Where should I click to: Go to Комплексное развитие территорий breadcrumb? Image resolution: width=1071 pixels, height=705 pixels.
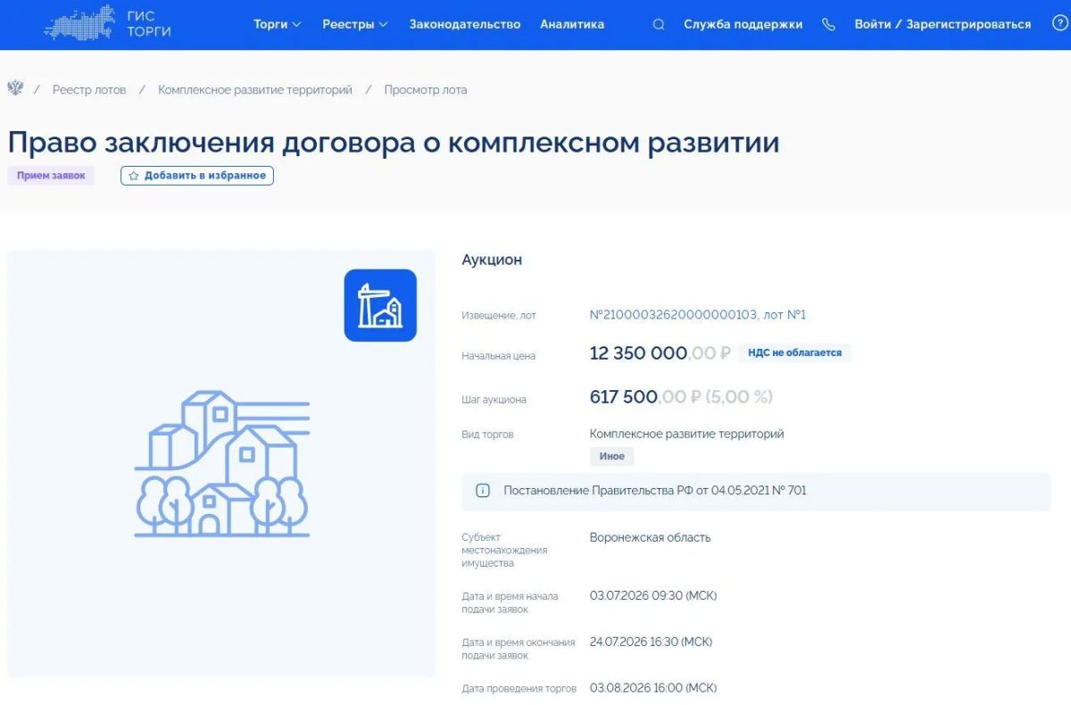[x=255, y=89]
